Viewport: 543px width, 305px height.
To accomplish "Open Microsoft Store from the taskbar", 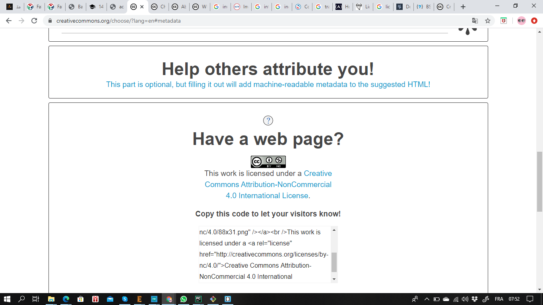I will (x=80, y=299).
